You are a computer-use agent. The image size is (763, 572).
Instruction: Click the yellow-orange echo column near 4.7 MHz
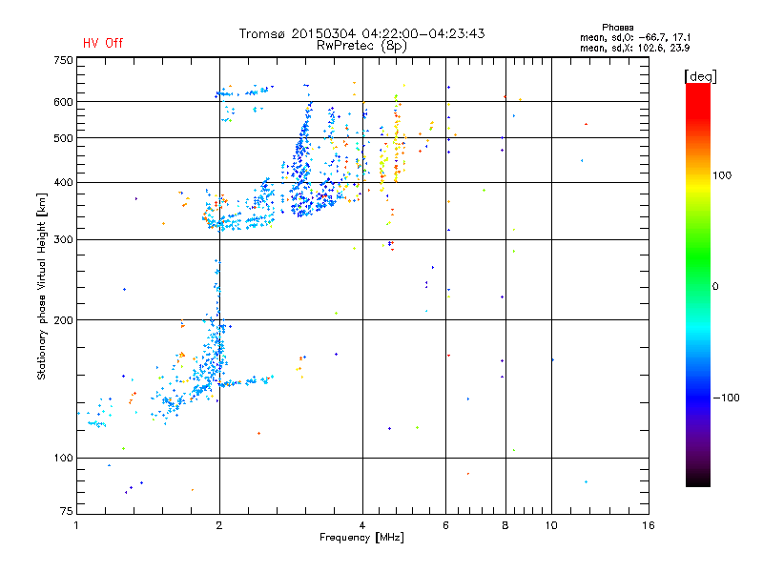pyautogui.click(x=397, y=146)
